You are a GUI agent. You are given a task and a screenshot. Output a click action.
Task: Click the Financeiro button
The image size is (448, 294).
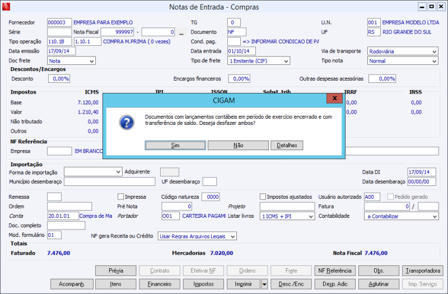[160, 284]
